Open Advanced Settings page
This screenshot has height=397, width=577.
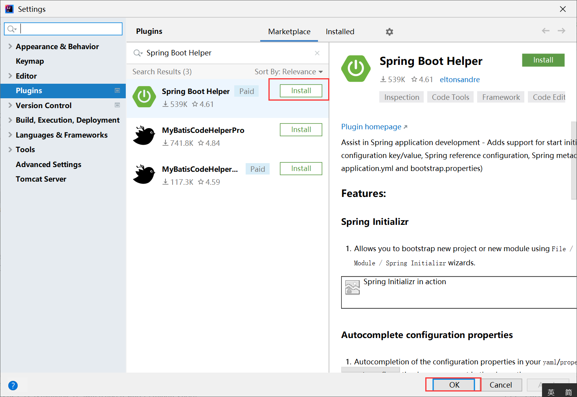coord(48,164)
